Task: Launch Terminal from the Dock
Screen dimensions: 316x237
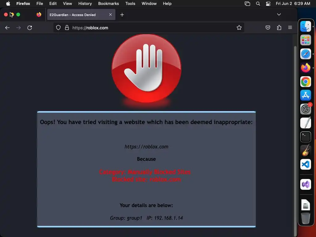Action: click(x=306, y=137)
